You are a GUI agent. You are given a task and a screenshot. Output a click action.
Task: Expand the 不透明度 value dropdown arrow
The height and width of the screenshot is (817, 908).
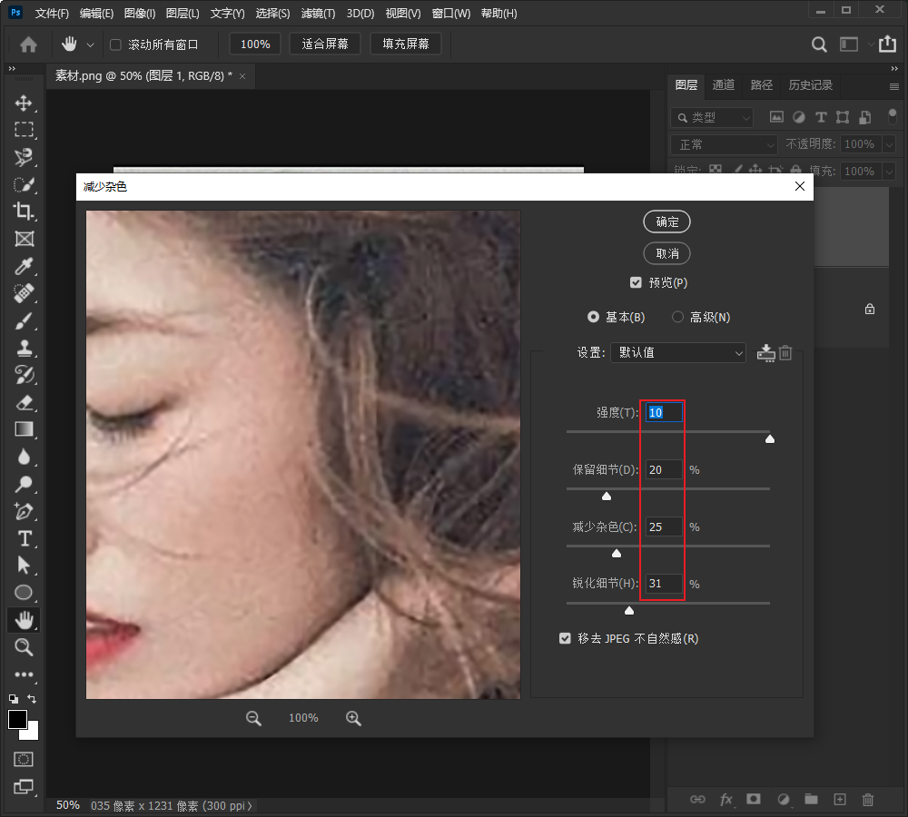click(x=889, y=144)
